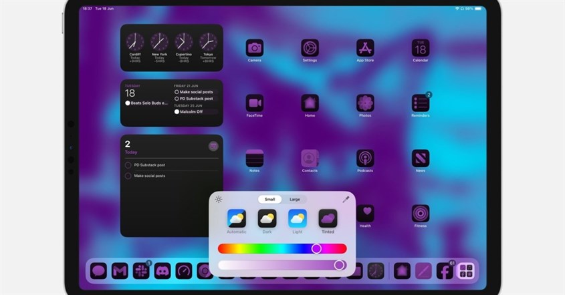Screen dimensions: 565x295
Task: Launch the Fitness app
Action: pos(421,214)
